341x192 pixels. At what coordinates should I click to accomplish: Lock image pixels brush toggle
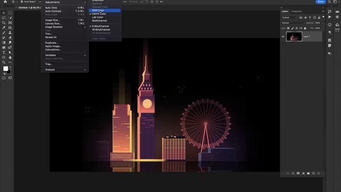pyautogui.click(x=293, y=28)
